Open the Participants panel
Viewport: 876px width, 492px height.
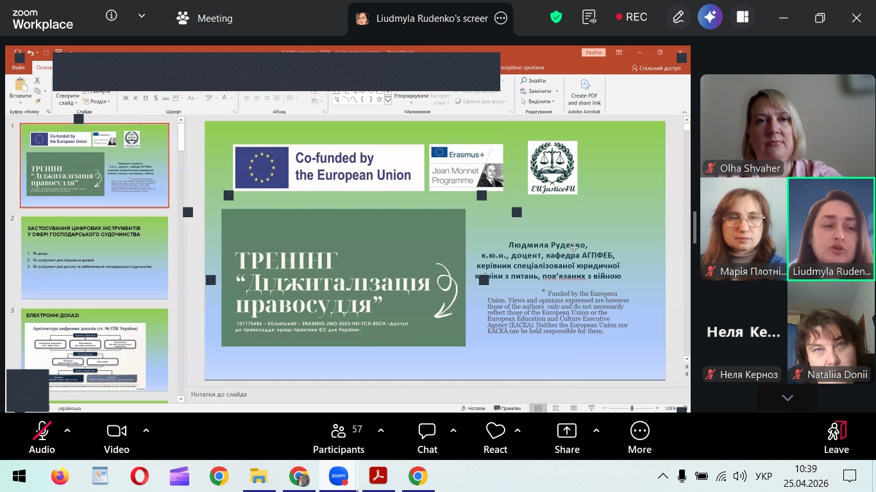pyautogui.click(x=339, y=438)
